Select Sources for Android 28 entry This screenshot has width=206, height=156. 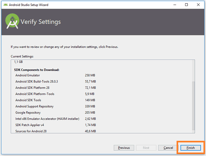[31, 131]
